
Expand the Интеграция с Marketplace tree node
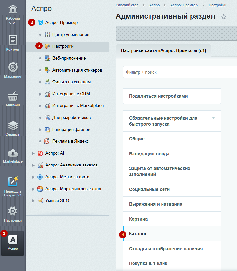(x=40, y=106)
